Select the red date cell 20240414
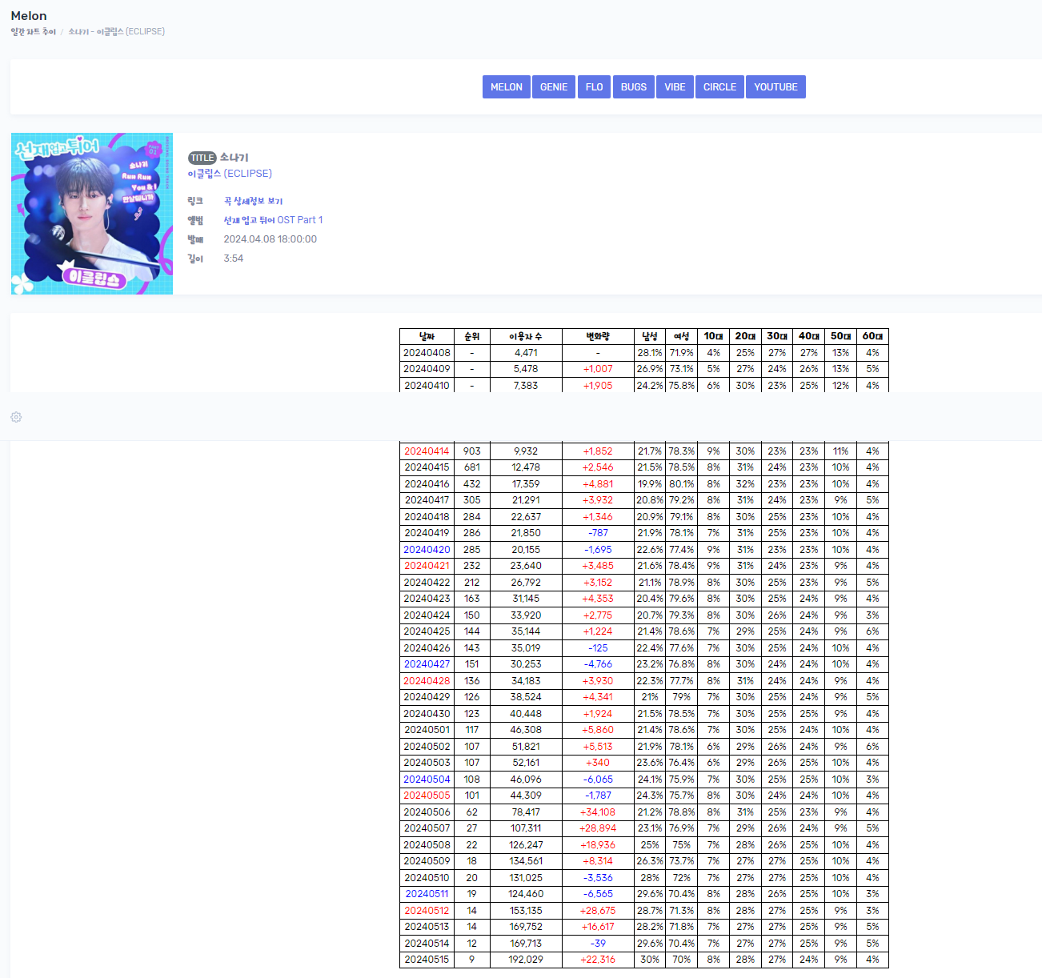Screen dimensions: 1042x978 427,451
